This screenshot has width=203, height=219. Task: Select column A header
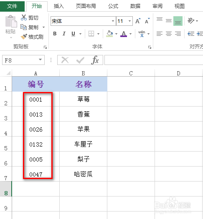pyautogui.click(x=36, y=73)
